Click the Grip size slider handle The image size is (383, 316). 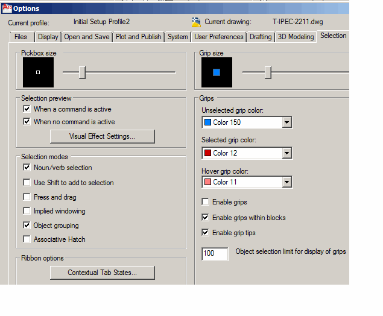point(268,72)
